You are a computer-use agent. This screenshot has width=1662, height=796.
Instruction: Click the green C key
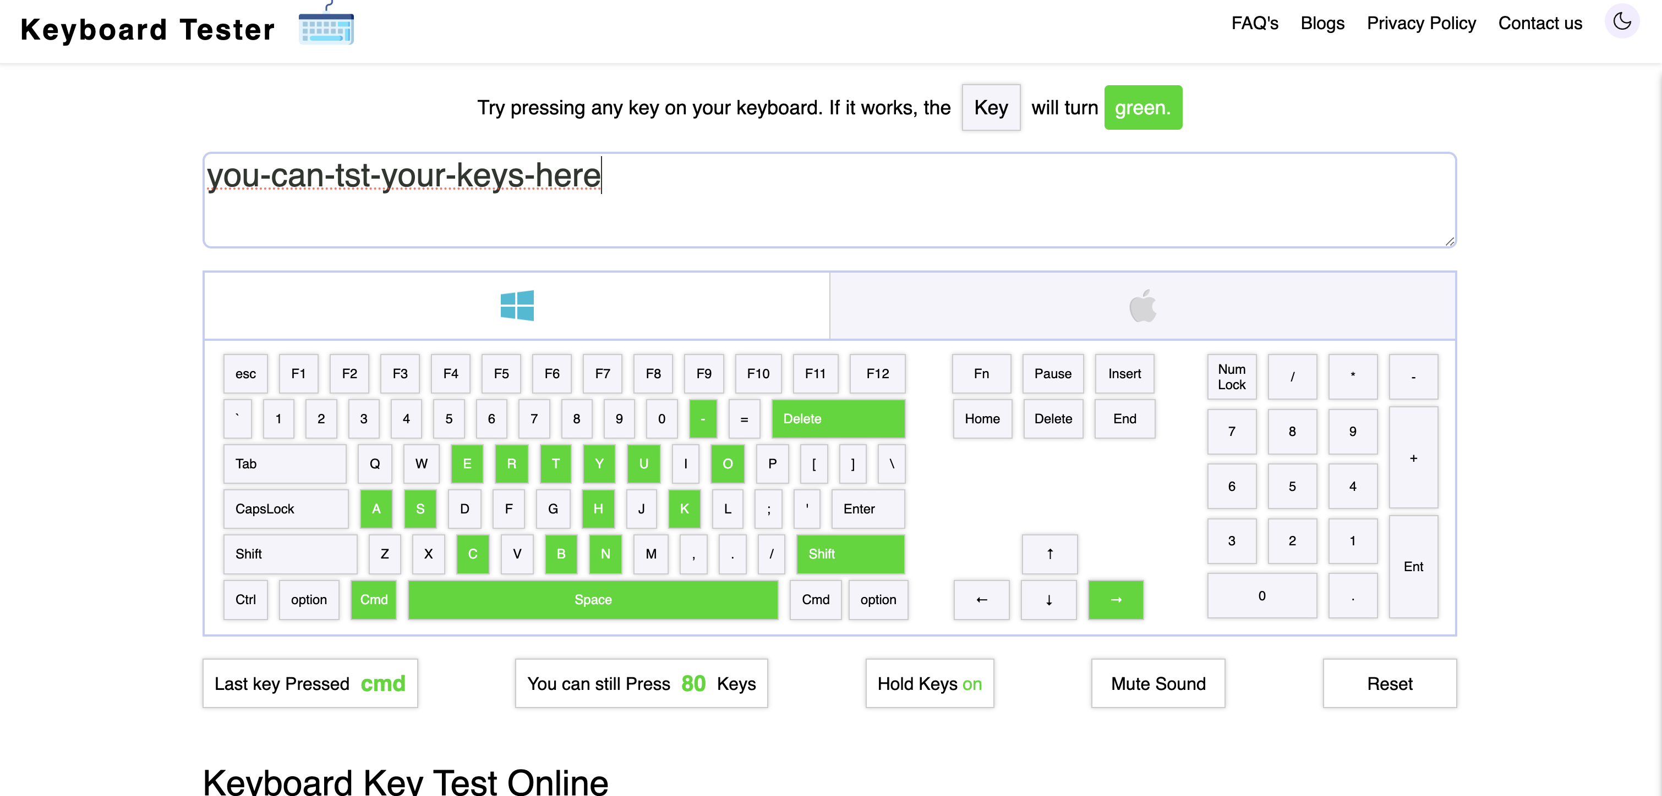click(473, 554)
